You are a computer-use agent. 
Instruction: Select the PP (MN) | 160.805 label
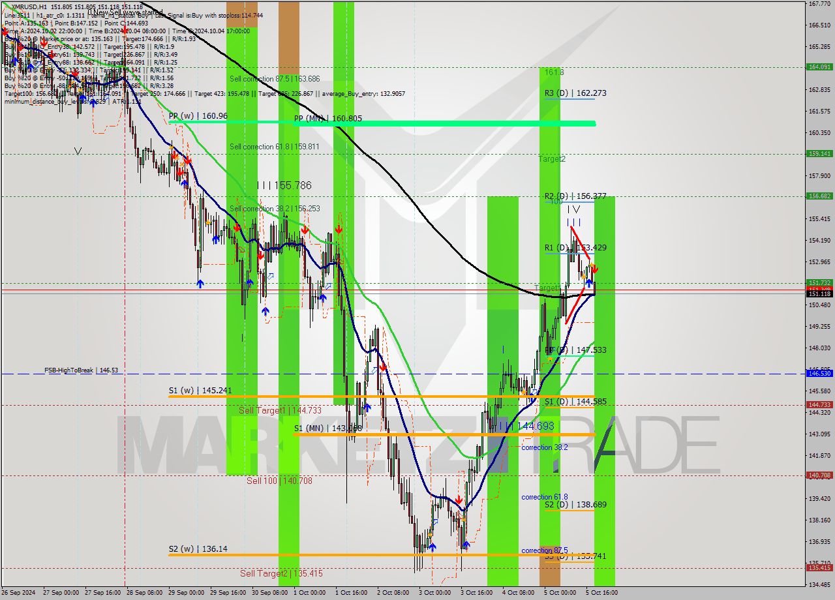327,119
